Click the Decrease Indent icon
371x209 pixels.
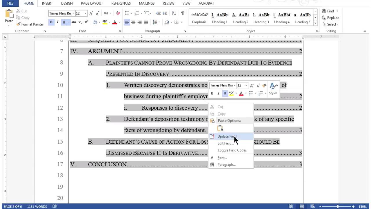click(x=158, y=13)
